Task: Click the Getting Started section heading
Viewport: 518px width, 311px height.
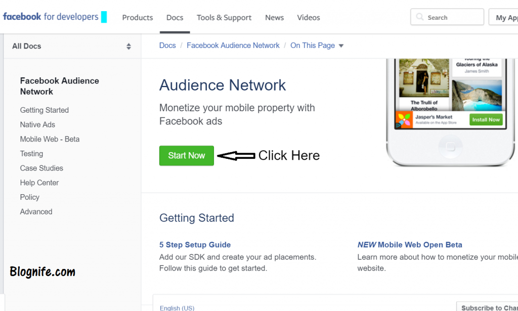Action: (197, 218)
